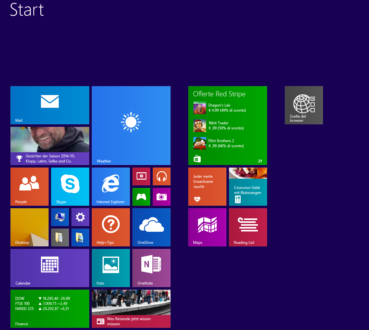The width and height of the screenshot is (369, 330).
Task: Open the Help+Tips tile
Action: click(x=111, y=227)
